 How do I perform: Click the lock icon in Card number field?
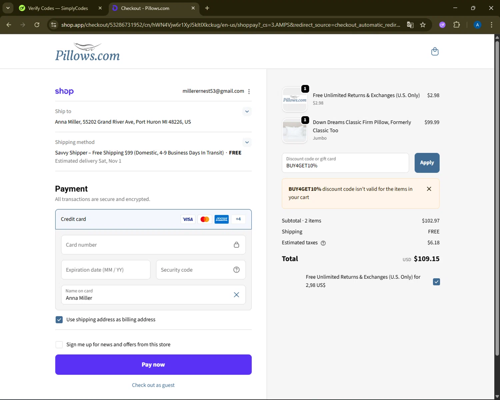coord(236,245)
